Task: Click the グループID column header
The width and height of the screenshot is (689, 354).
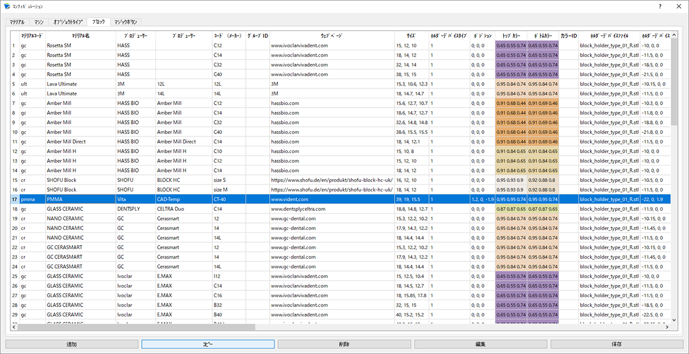Action: (x=257, y=36)
